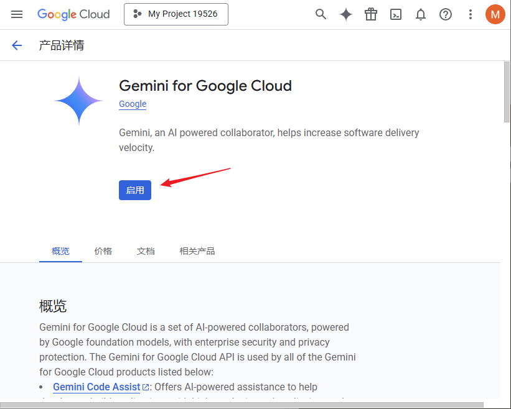Open the Gemini Code Assist link

point(96,387)
